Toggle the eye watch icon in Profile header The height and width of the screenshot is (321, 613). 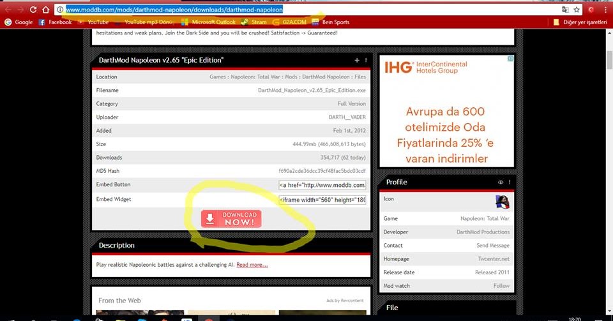point(501,182)
